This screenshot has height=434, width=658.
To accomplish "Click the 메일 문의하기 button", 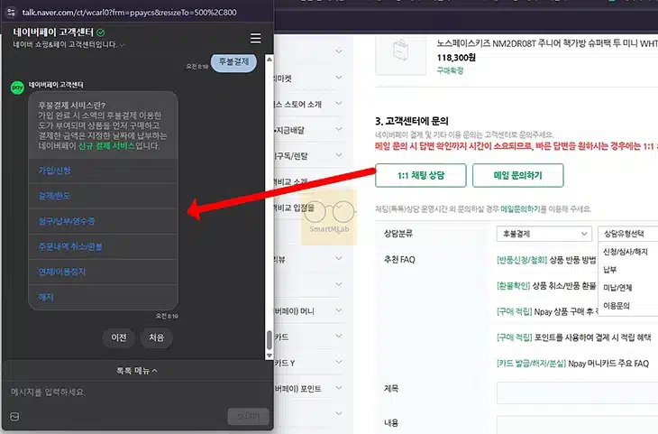I will pyautogui.click(x=518, y=175).
